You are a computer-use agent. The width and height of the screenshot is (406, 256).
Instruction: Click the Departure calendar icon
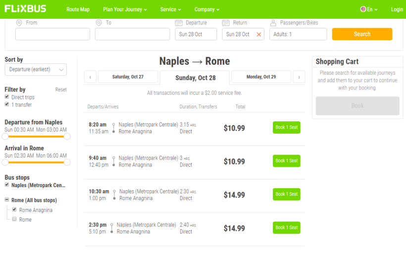(179, 23)
